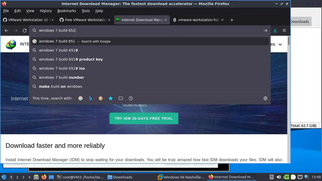
Task: Click Downloads button in background window
Action: (x=301, y=22)
